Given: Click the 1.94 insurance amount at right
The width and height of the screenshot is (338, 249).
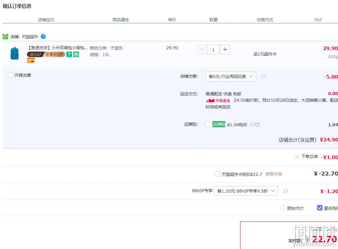Looking at the screenshot, I should click(x=333, y=124).
